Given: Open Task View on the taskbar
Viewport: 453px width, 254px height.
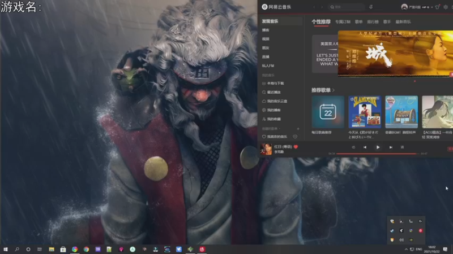Looking at the screenshot, I should (40, 249).
